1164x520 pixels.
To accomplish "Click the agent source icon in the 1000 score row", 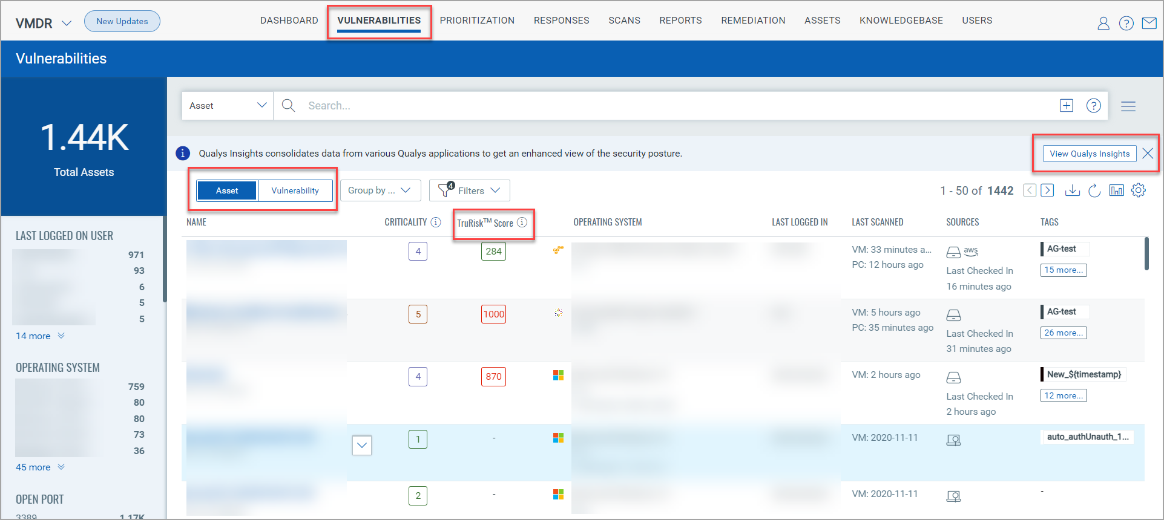I will click(953, 315).
